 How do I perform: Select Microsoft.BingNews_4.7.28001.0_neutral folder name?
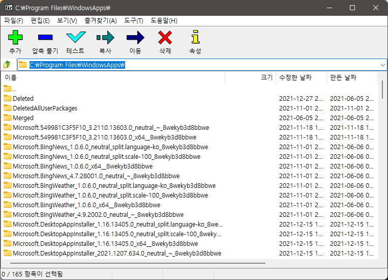(x=96, y=176)
